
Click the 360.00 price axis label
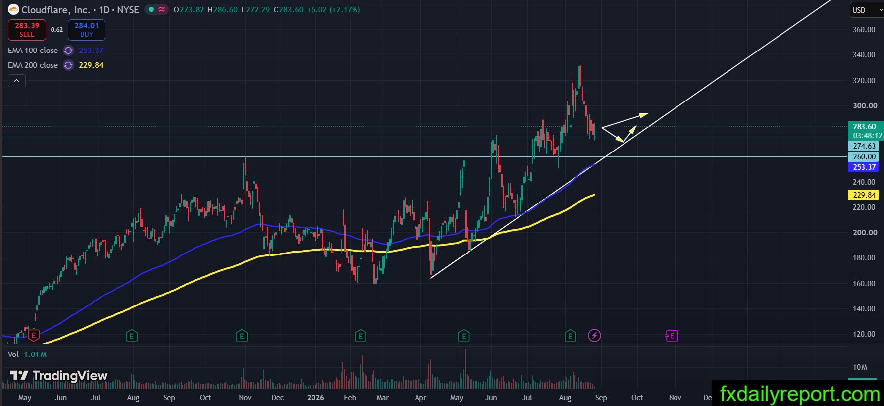tap(864, 30)
